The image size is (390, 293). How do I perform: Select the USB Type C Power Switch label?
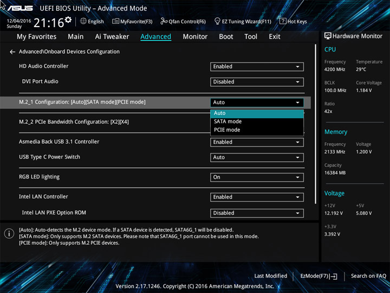coord(49,157)
